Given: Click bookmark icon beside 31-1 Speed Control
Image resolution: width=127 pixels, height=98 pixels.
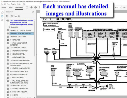Looking at the screenshot, I should click(x=8, y=78).
